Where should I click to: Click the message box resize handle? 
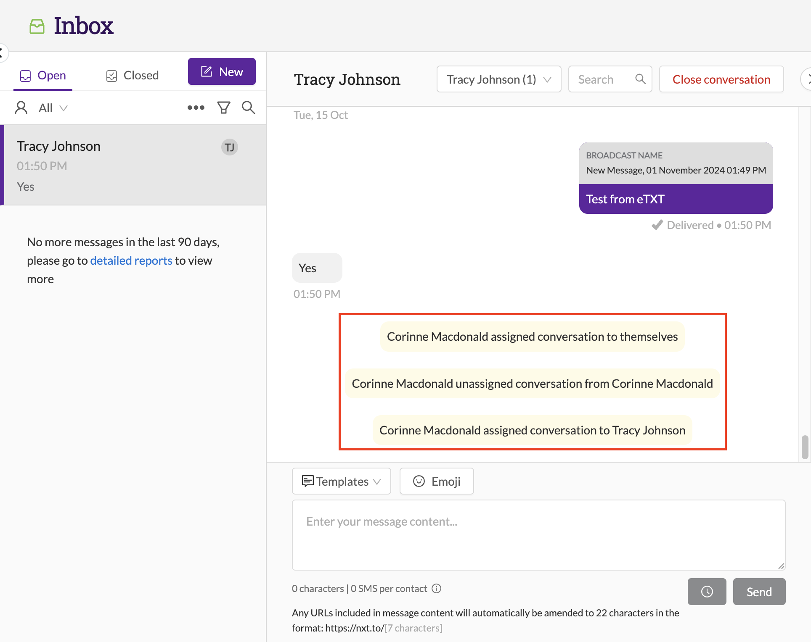coord(781,566)
